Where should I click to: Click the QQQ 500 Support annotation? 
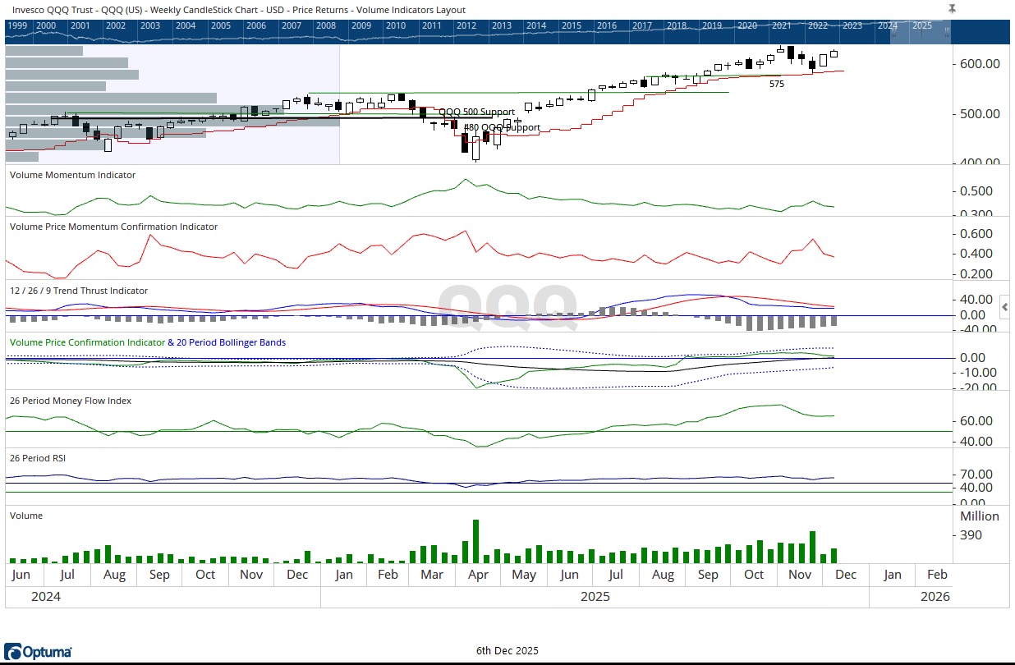tap(478, 112)
